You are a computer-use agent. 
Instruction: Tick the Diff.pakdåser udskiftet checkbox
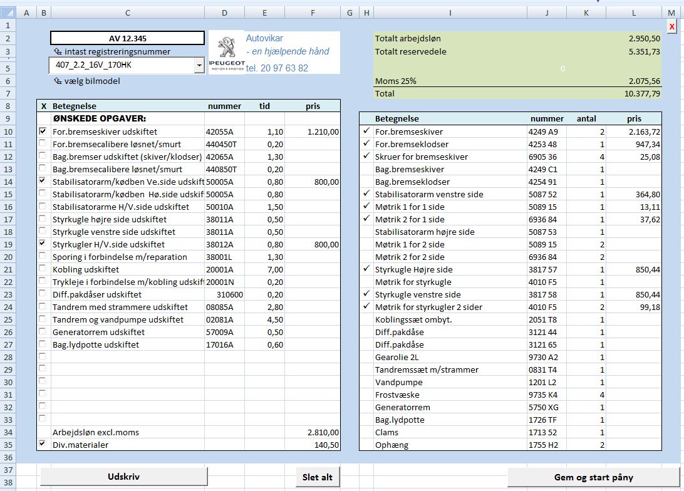point(43,294)
